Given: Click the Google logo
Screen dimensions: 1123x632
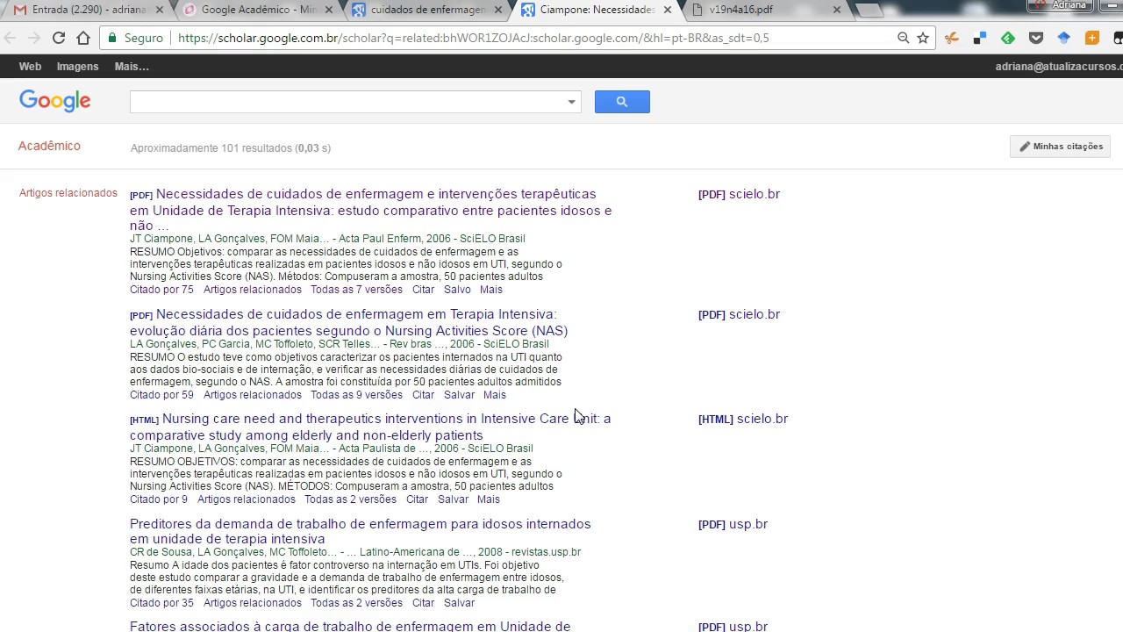Looking at the screenshot, I should coord(55,101).
